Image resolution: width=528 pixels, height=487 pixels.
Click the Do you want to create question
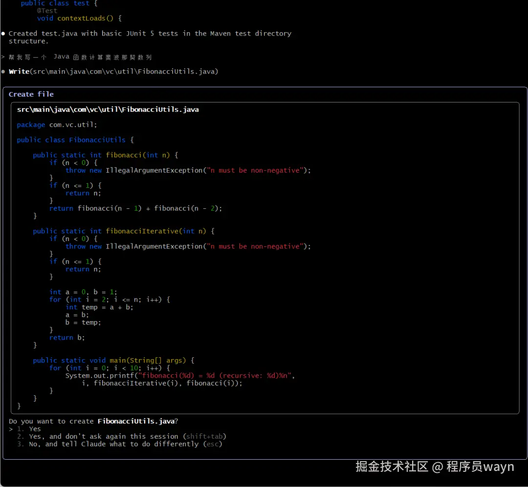(x=93, y=421)
